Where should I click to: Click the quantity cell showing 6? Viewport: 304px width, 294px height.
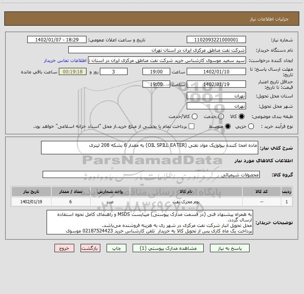coord(71,202)
